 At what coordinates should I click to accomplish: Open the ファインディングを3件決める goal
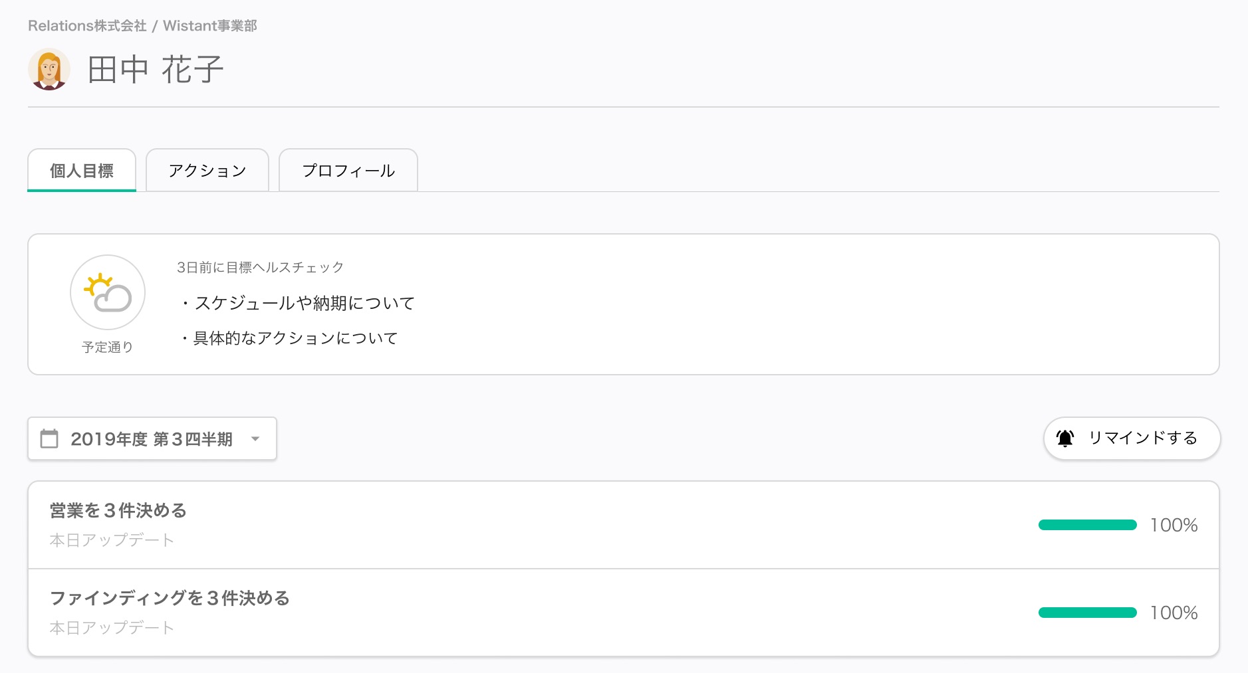624,613
